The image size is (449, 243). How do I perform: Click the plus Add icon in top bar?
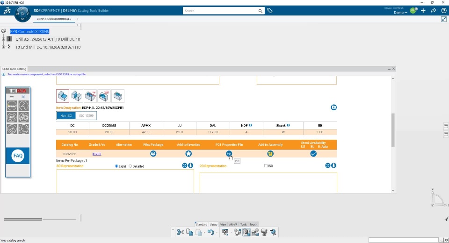423,11
